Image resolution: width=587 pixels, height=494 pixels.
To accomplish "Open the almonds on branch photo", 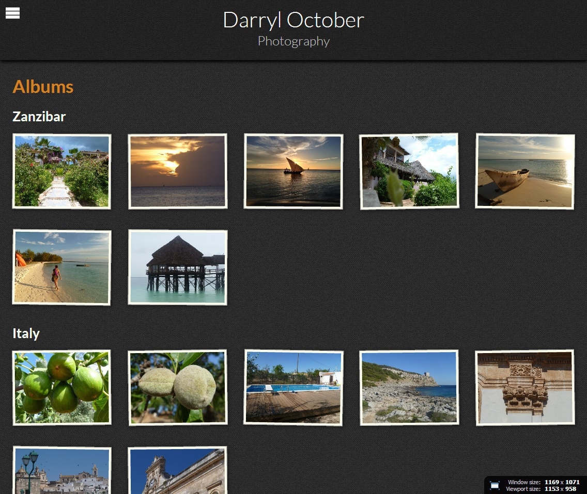I will [x=177, y=387].
